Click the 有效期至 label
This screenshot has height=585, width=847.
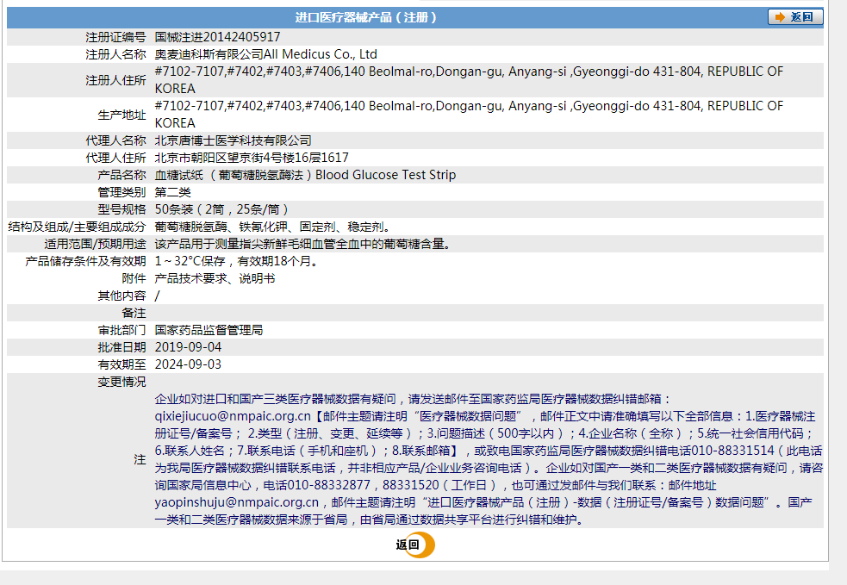click(x=121, y=364)
